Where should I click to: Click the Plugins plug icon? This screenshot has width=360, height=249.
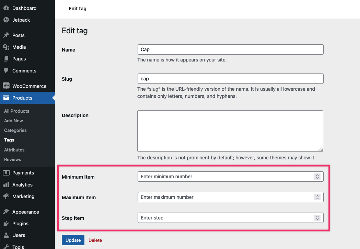(6, 224)
